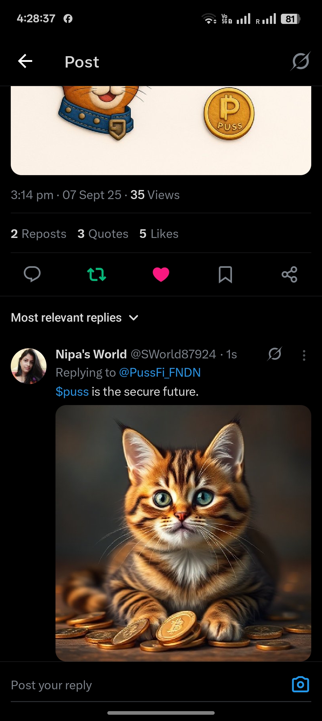Tap the $puss cashtag link
This screenshot has height=721, width=322.
coord(72,392)
